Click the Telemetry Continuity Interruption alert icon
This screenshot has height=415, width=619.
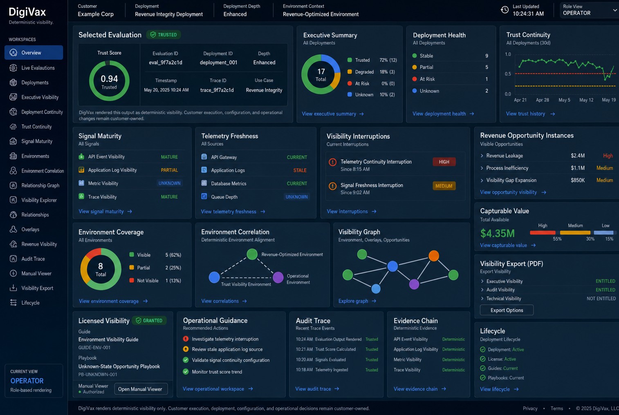(333, 162)
